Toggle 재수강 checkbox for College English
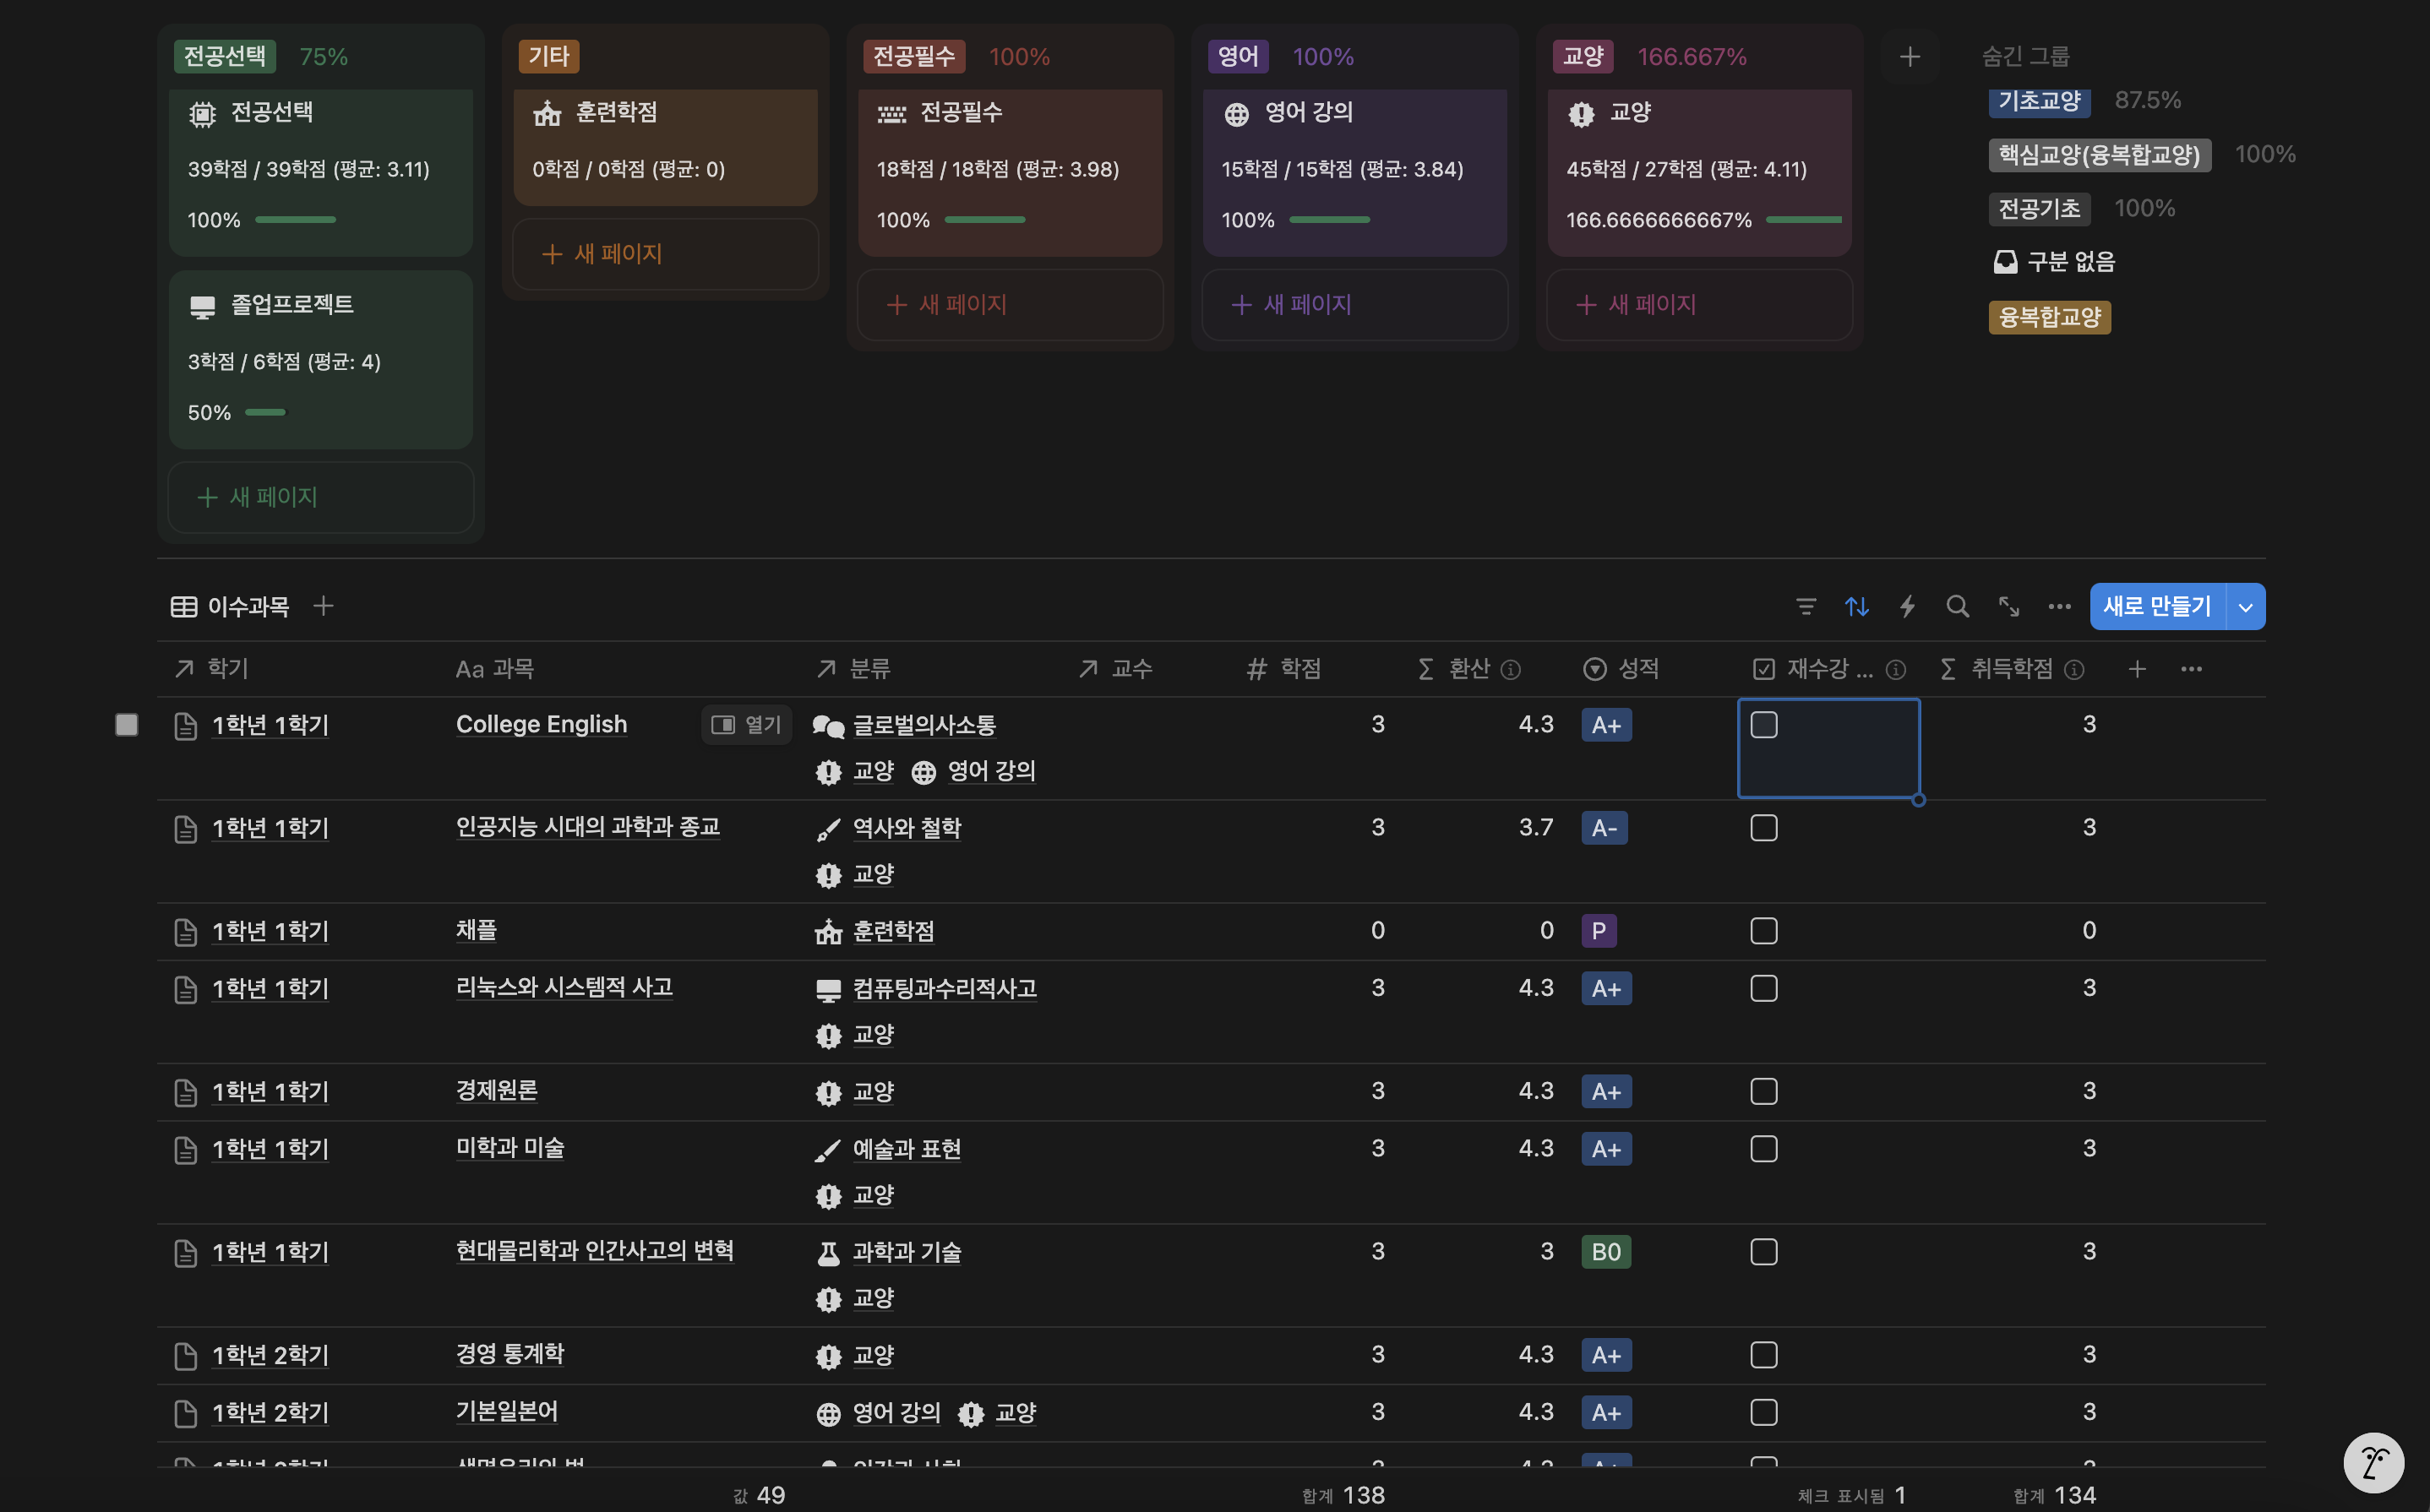This screenshot has width=2430, height=1512. click(x=1764, y=725)
